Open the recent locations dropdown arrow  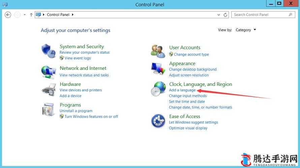click(25, 15)
